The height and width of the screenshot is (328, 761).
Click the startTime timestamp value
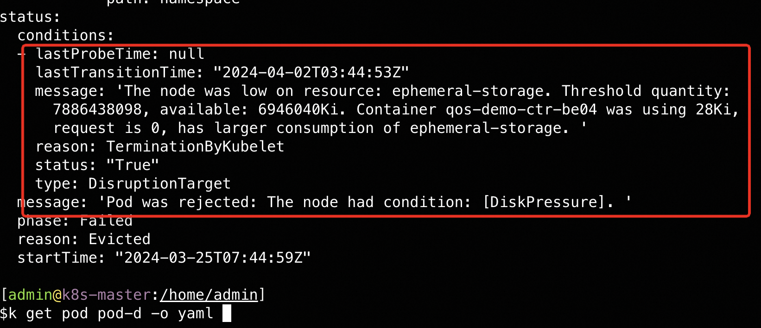213,258
